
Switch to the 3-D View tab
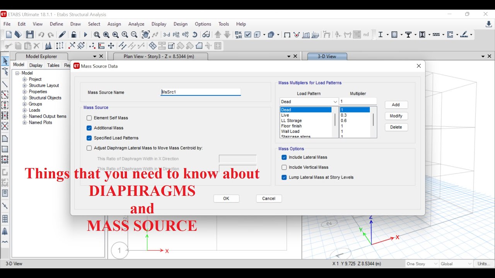click(x=327, y=56)
